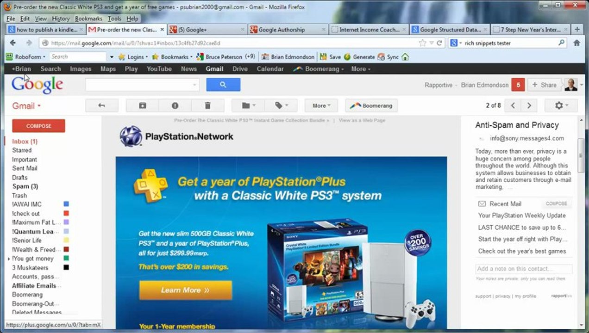Open the More actions dropdown
Screen dimensions: 589x333
(x=321, y=105)
